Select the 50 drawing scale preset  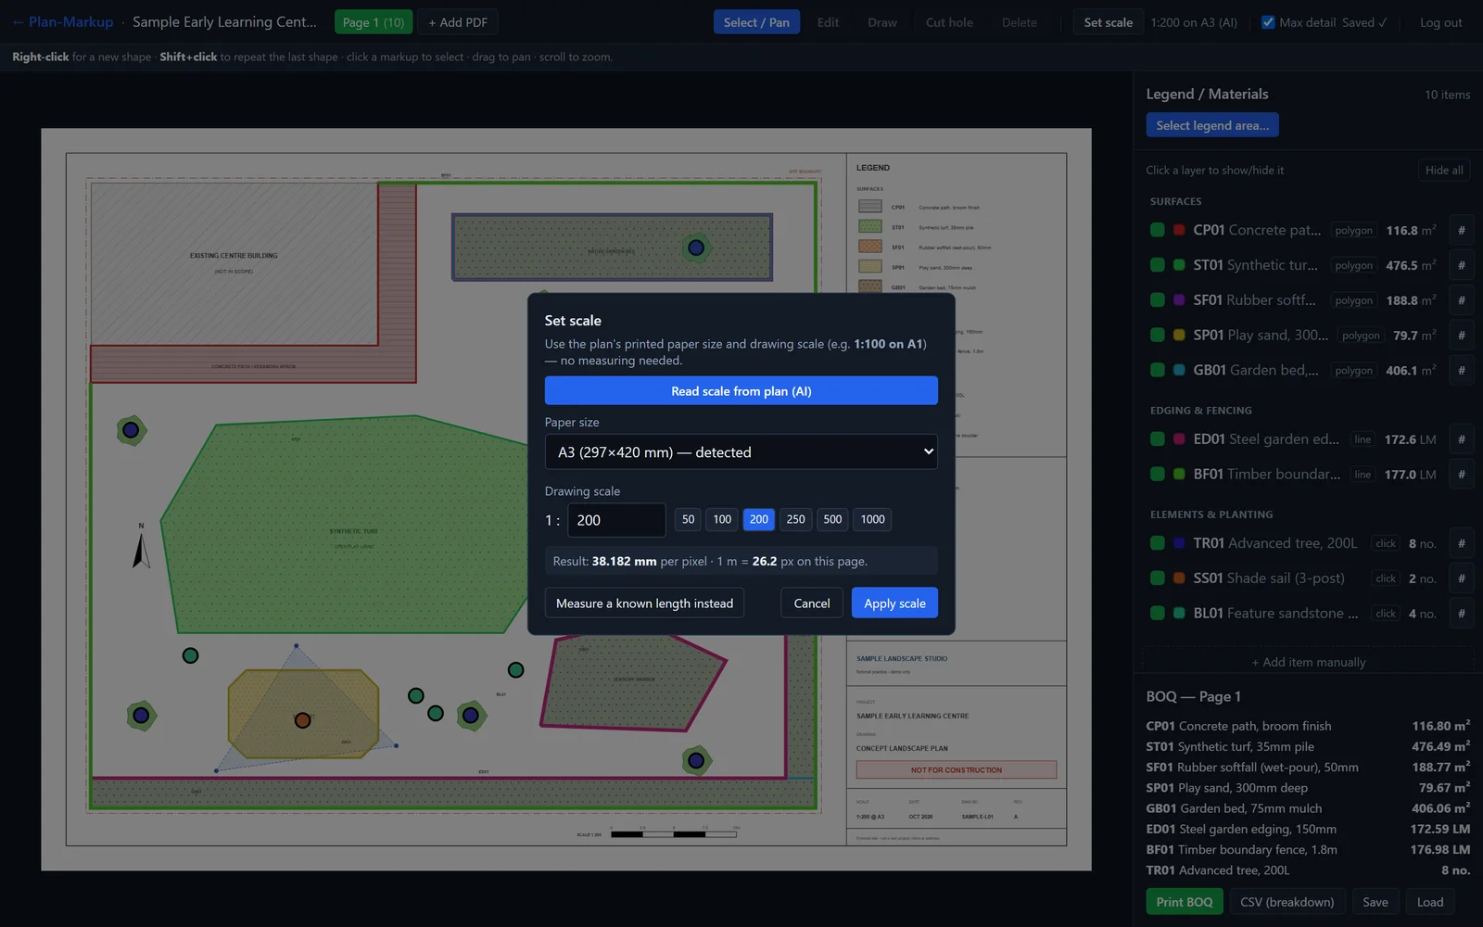(x=688, y=520)
